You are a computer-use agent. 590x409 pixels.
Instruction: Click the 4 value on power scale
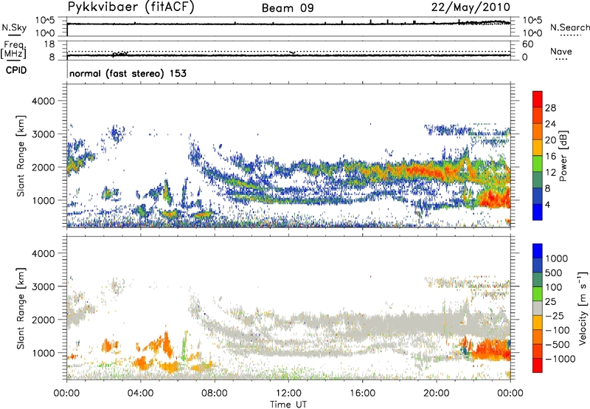coord(547,205)
